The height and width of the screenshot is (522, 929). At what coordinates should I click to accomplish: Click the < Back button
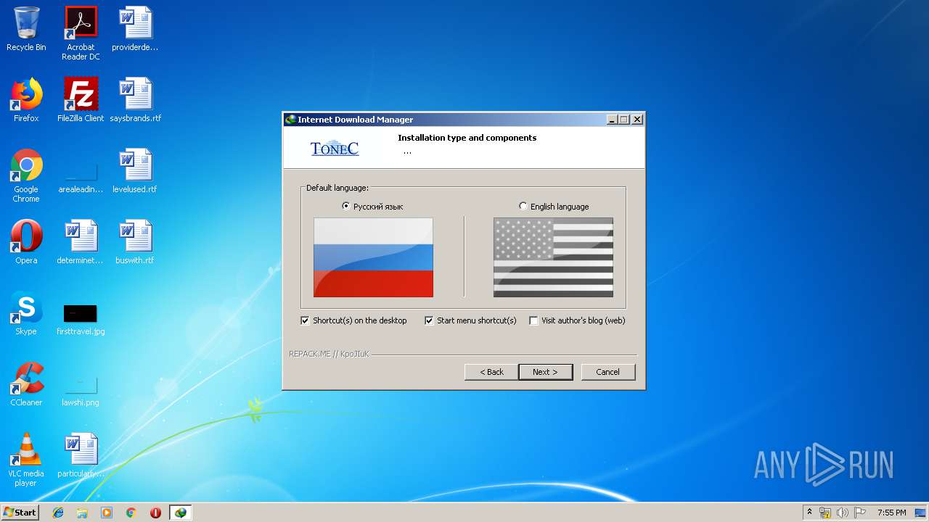[x=491, y=372]
